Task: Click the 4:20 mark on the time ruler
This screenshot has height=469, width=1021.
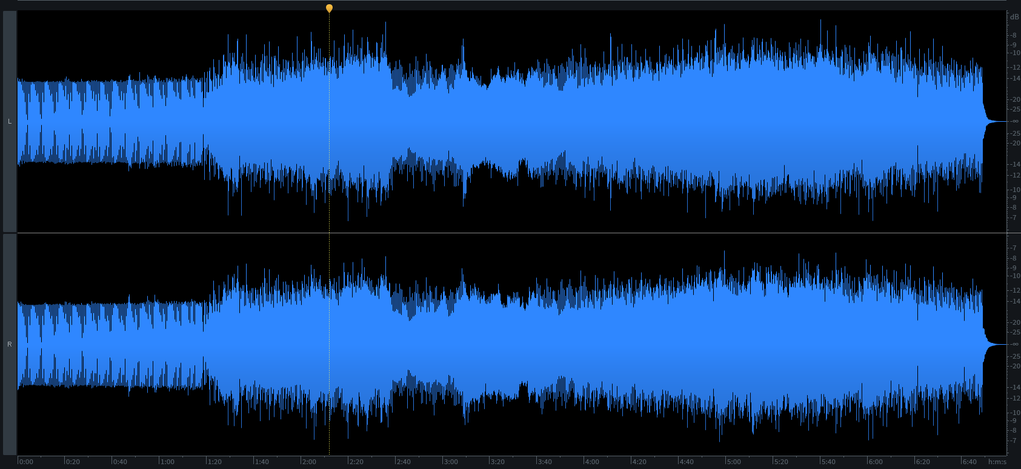Action: click(x=639, y=462)
